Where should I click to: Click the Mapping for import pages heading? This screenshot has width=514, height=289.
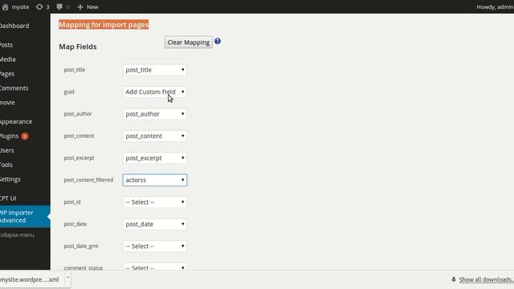point(104,25)
